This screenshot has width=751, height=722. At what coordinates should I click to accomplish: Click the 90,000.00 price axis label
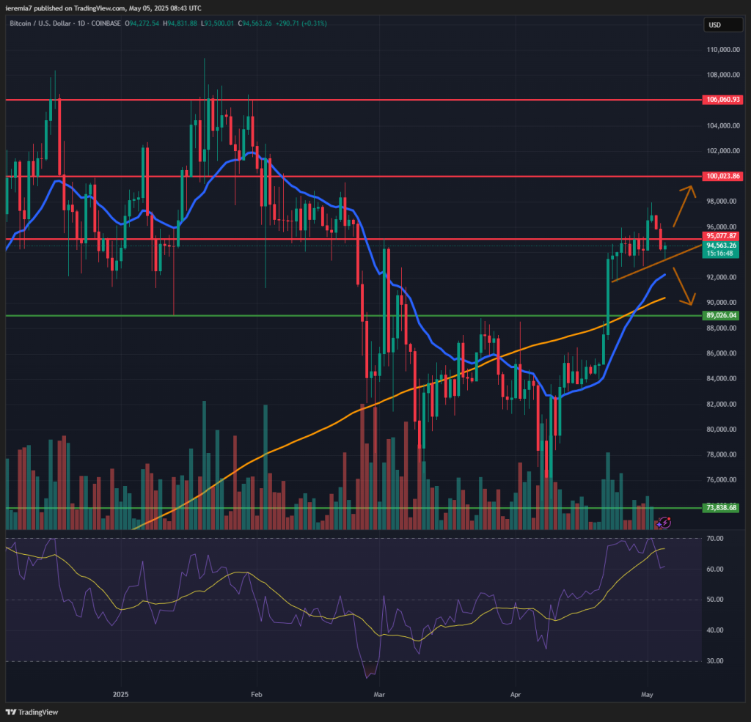pos(722,303)
